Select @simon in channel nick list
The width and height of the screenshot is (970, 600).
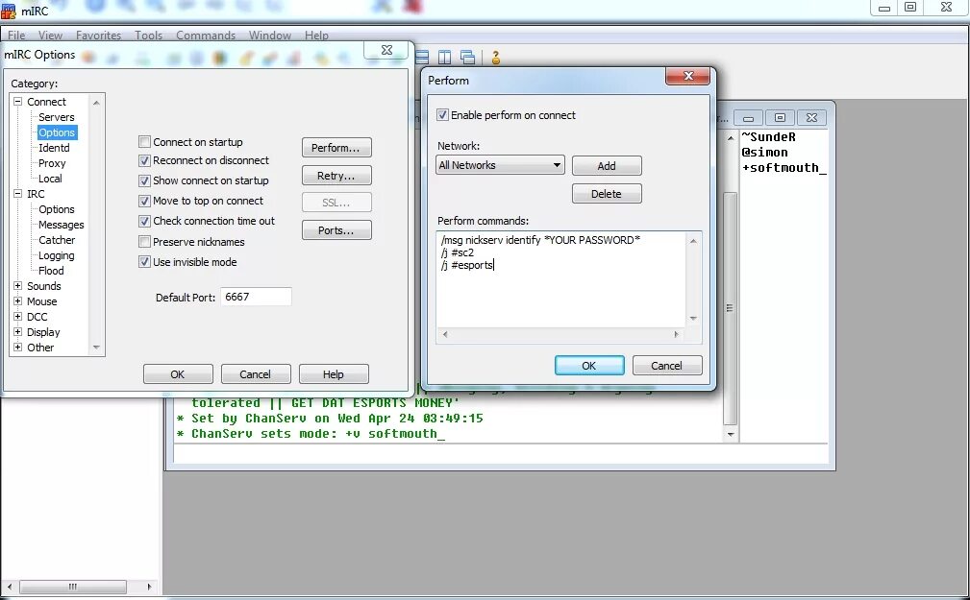click(764, 153)
